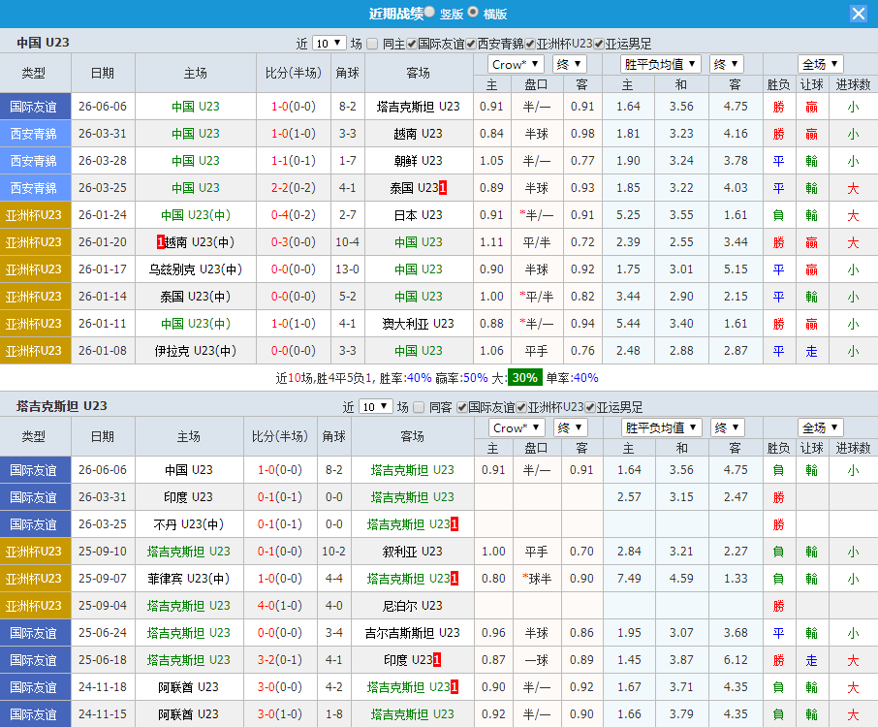
Task: Click home odds 7.49 on 菲律宾 row
Action: [629, 579]
